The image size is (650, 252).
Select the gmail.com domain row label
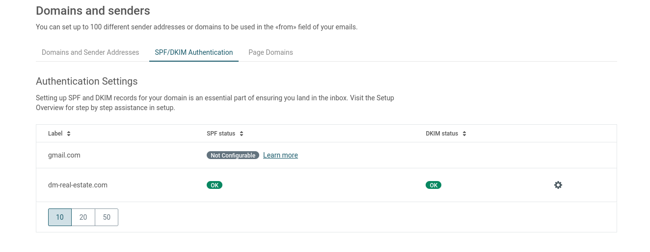point(64,155)
